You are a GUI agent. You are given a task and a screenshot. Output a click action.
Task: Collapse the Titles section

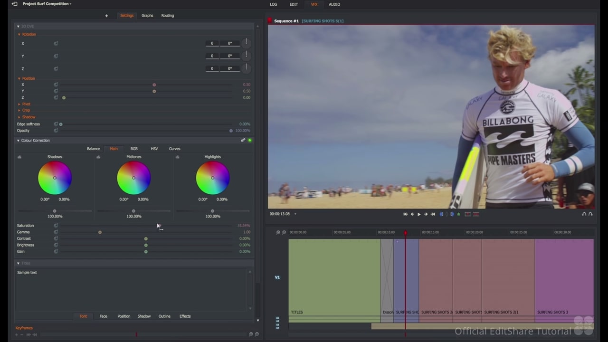[18, 263]
